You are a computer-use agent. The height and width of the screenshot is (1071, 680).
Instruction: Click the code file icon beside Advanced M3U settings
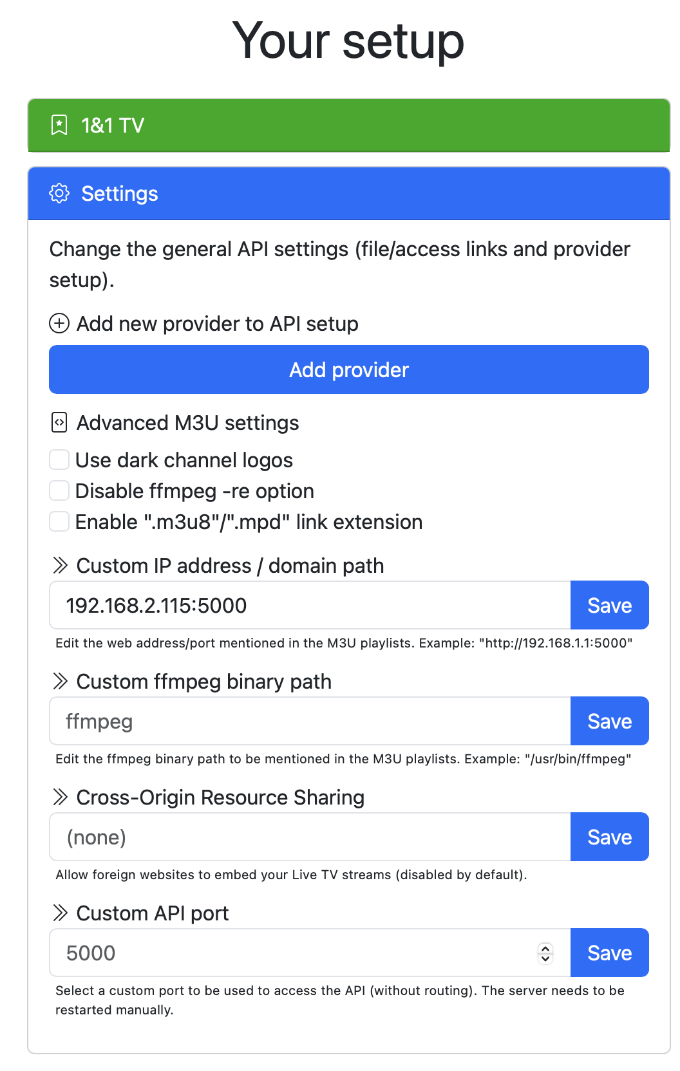pos(59,423)
